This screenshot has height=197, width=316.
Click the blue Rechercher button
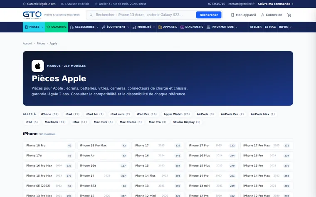coord(209,15)
